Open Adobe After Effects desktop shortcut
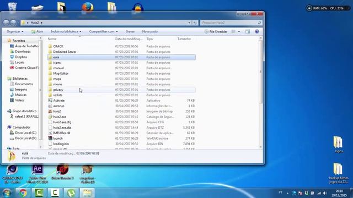Image resolution: width=353 pixels, height=198 pixels. pos(38,174)
